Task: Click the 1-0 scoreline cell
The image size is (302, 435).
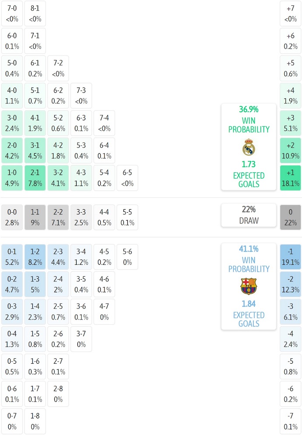Action: click(x=12, y=178)
